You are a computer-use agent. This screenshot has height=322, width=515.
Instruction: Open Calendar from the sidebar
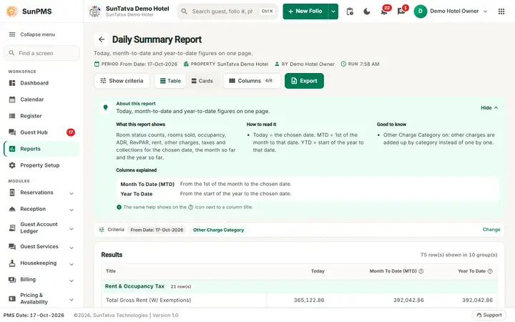click(41, 99)
